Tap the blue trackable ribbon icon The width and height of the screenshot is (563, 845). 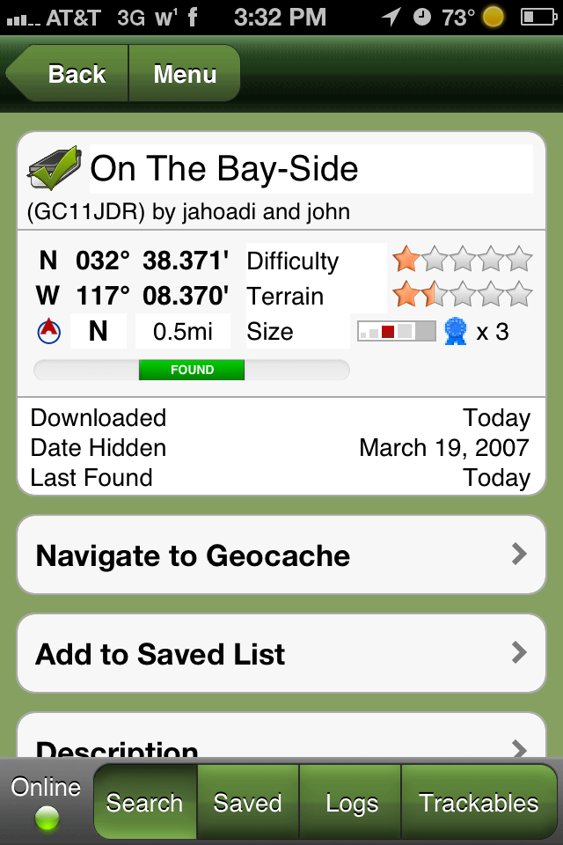(455, 331)
